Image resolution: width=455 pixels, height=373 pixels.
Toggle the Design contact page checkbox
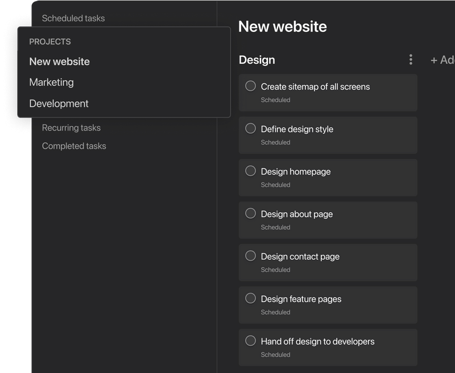[250, 256]
